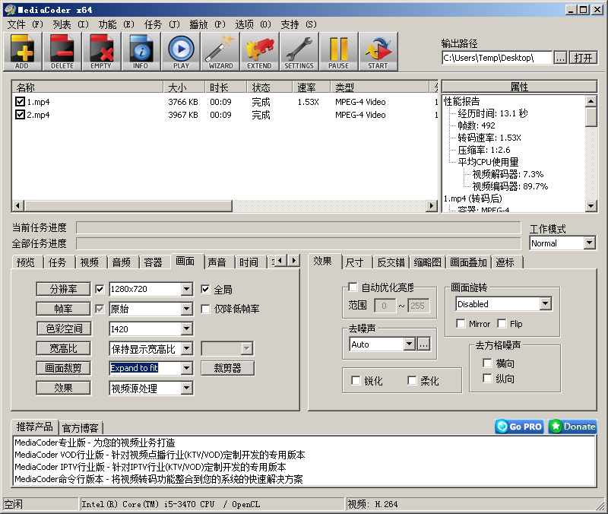Open the INFO toolbar icon

[141, 51]
